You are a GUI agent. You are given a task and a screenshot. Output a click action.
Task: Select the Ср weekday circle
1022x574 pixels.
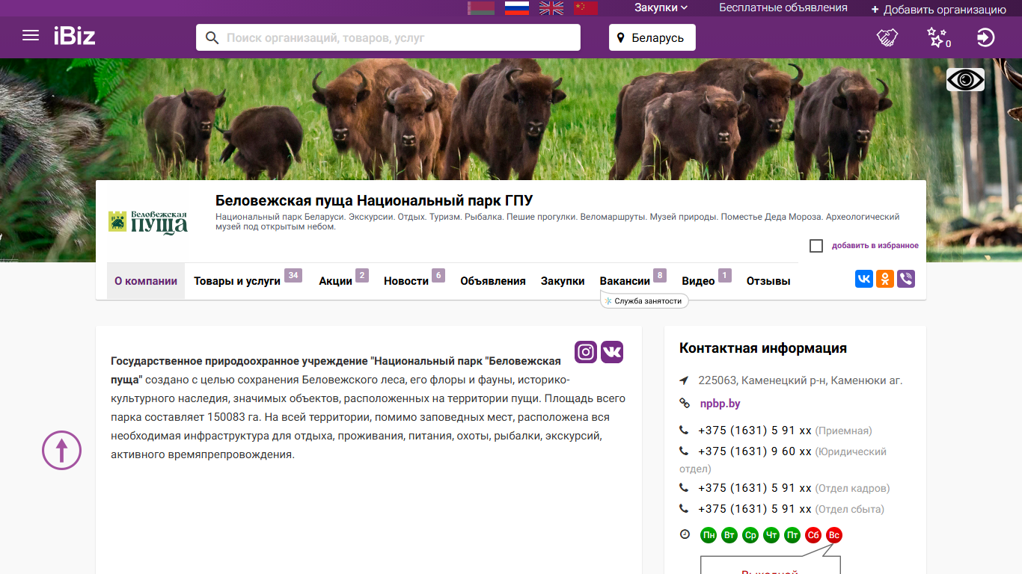750,535
